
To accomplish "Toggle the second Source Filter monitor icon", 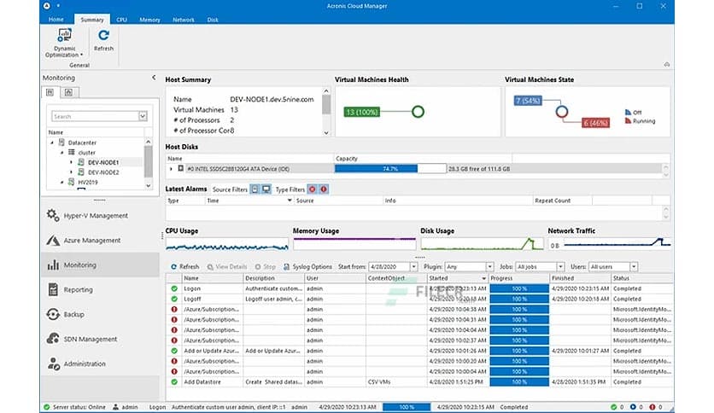I will [x=266, y=189].
